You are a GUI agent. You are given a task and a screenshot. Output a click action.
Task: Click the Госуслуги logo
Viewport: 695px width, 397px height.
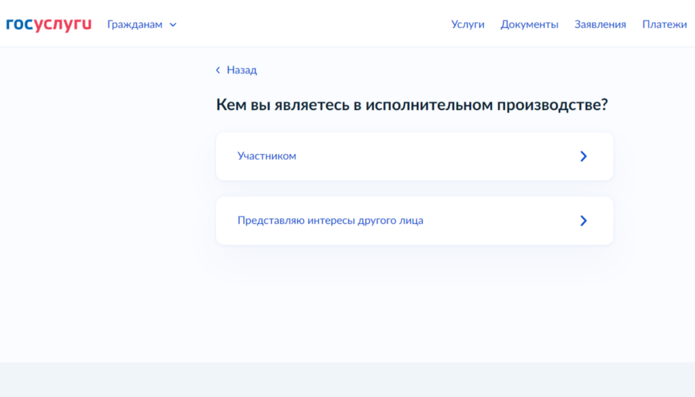(48, 24)
